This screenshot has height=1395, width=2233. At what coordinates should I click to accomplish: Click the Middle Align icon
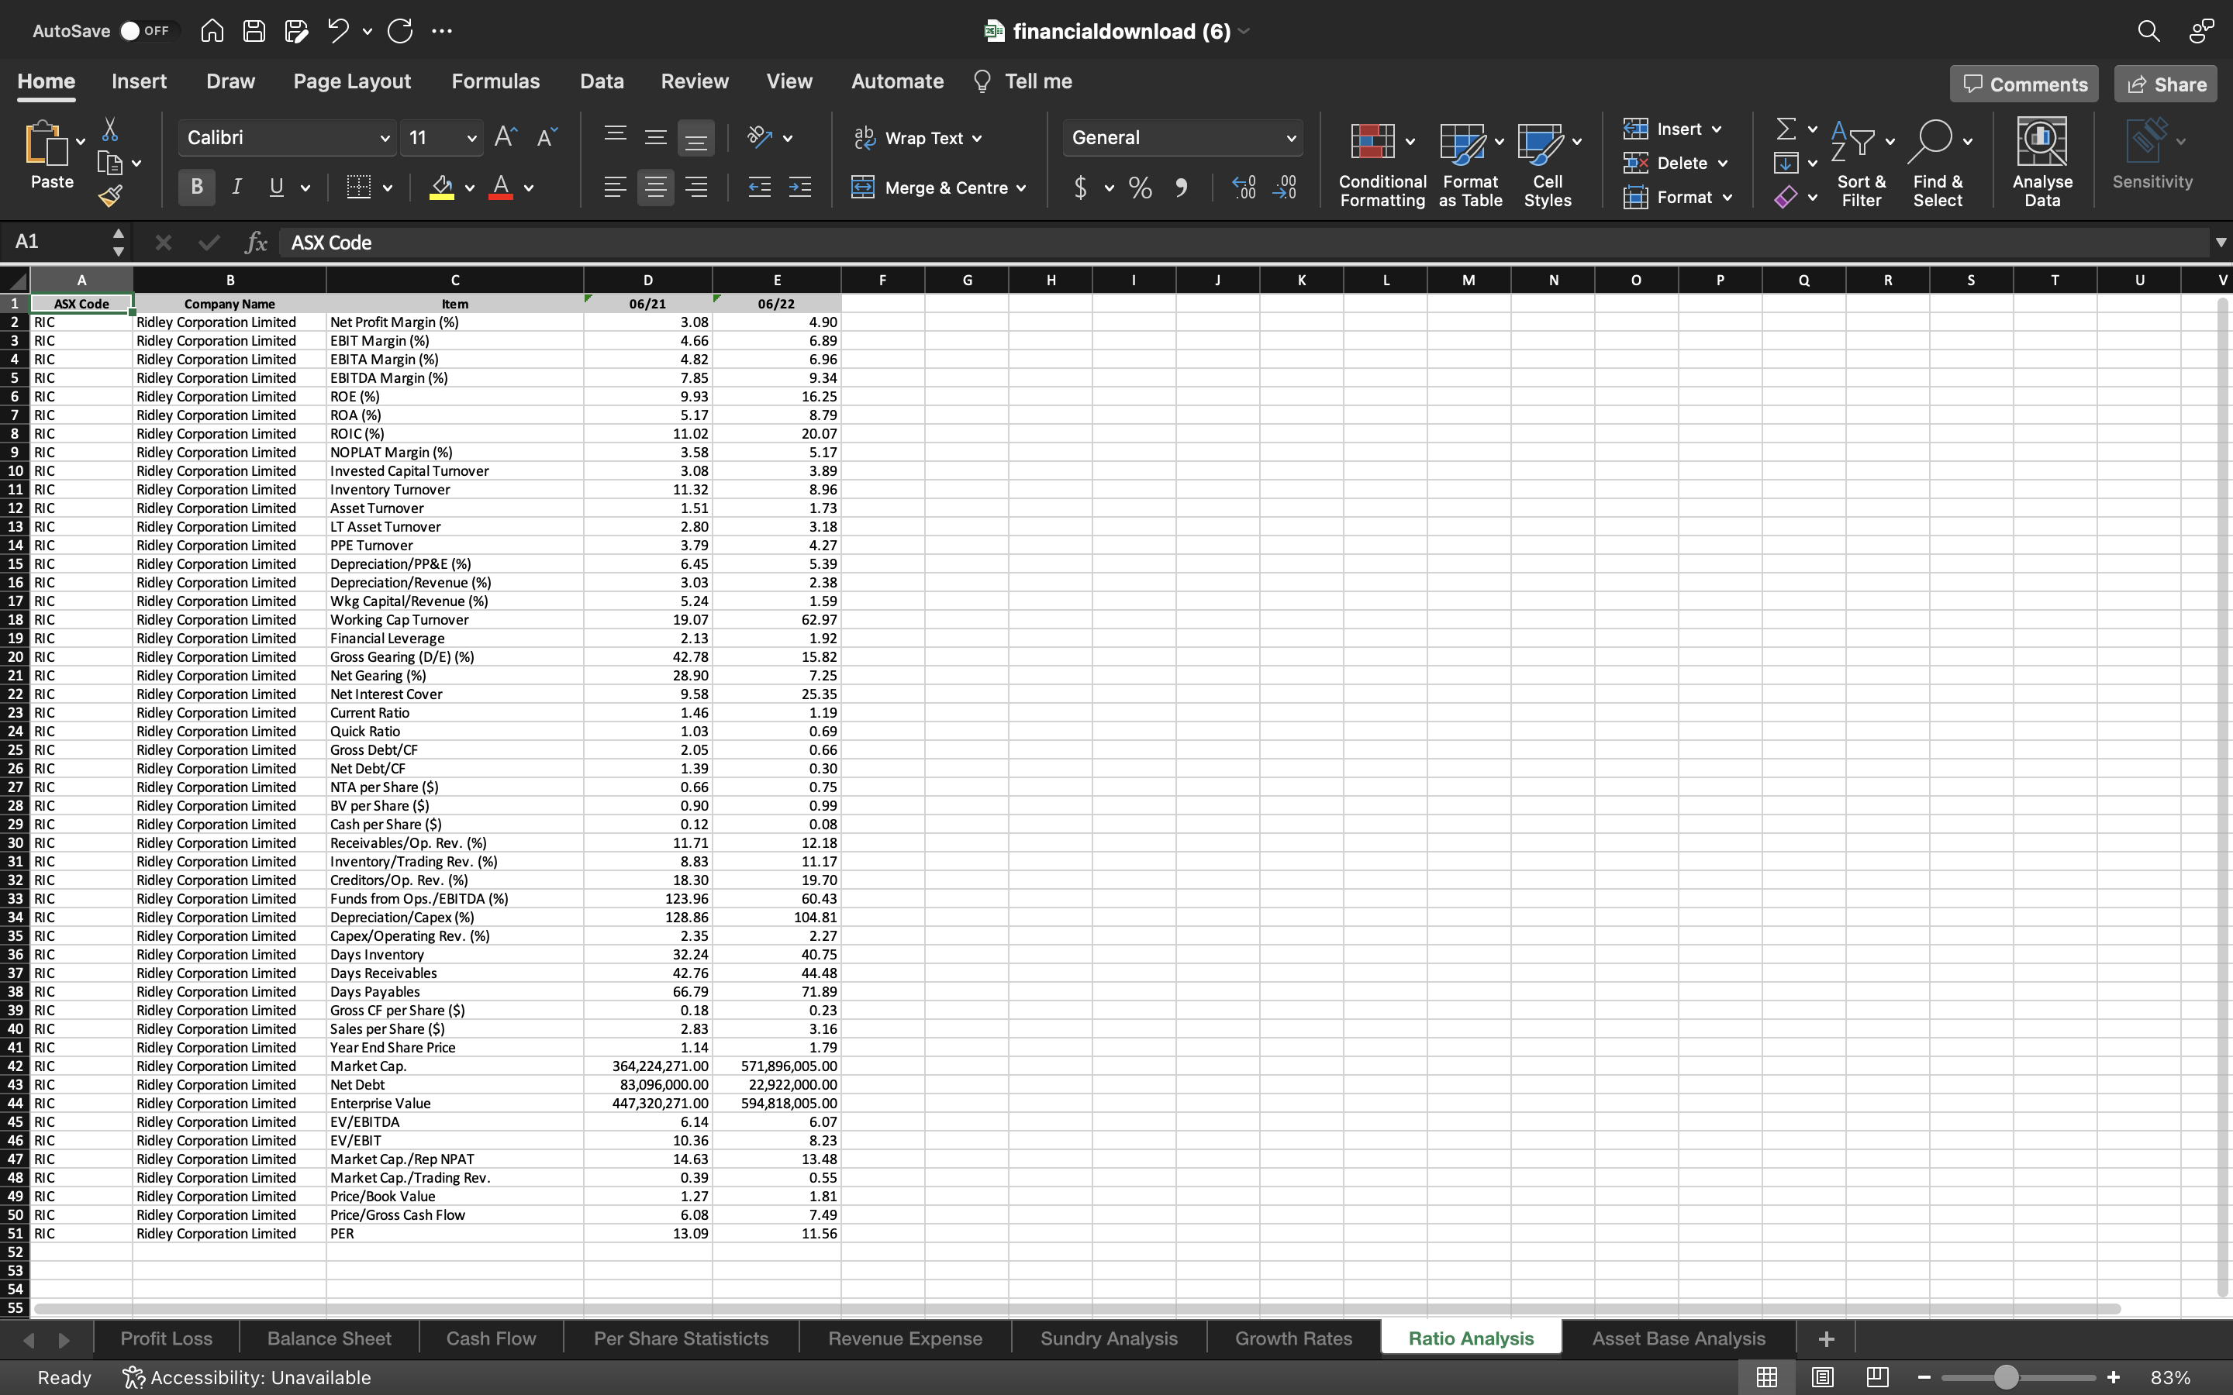(x=656, y=137)
